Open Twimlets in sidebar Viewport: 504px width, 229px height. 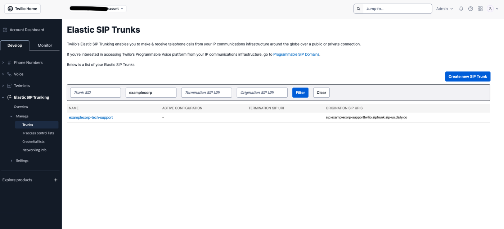22,86
